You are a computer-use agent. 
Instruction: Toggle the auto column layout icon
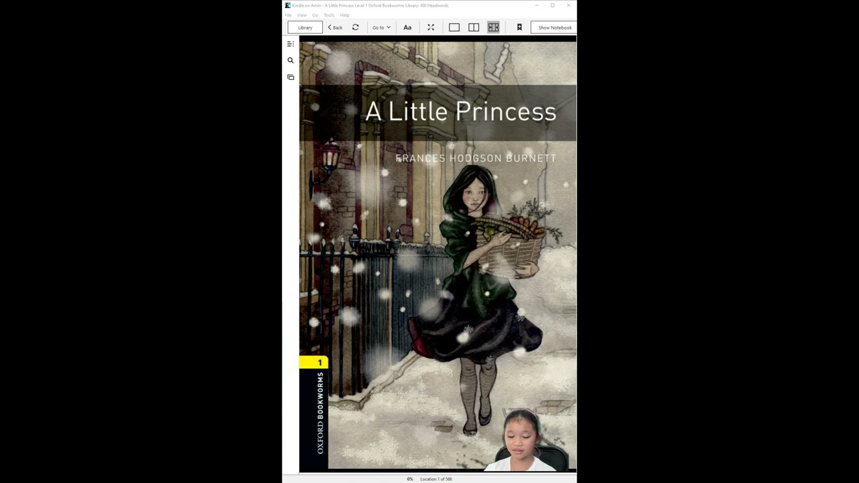click(x=493, y=28)
